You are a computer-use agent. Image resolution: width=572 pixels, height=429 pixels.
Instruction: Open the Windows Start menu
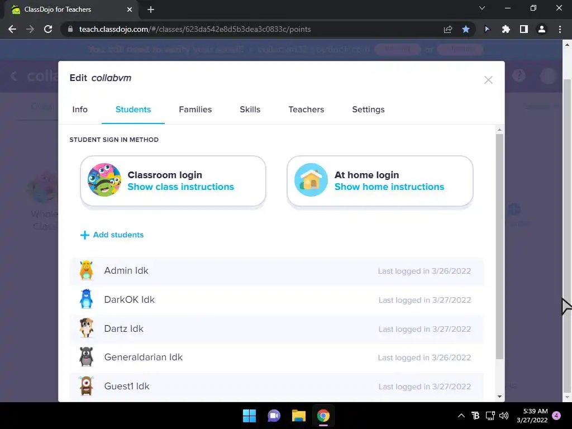[250, 416]
